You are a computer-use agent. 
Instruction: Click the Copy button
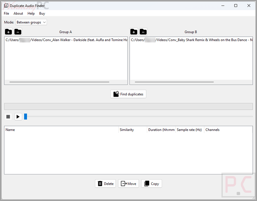pos(152,184)
